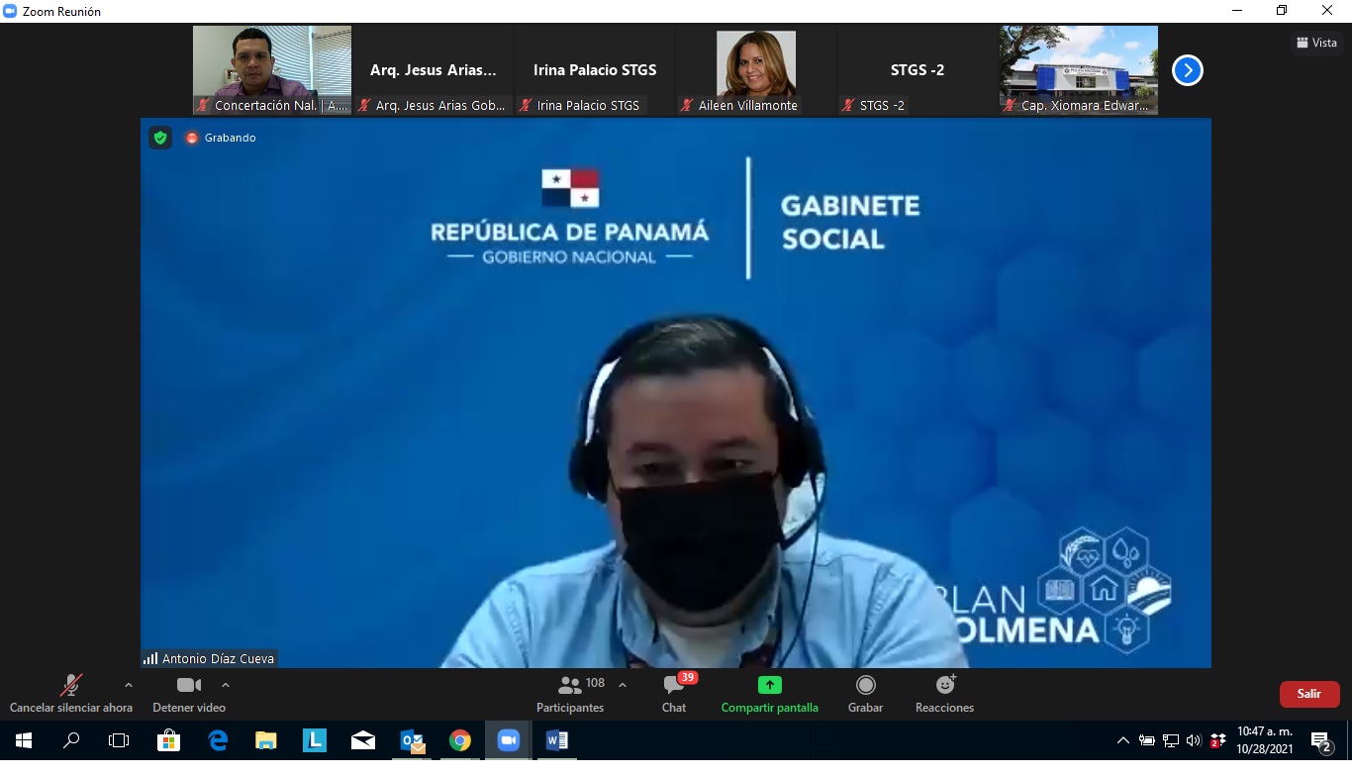
Task: Select Irina Palacio STGS participant tile
Action: pos(595,70)
